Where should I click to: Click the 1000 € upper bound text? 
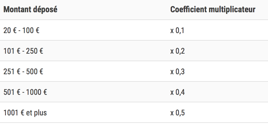36,92
